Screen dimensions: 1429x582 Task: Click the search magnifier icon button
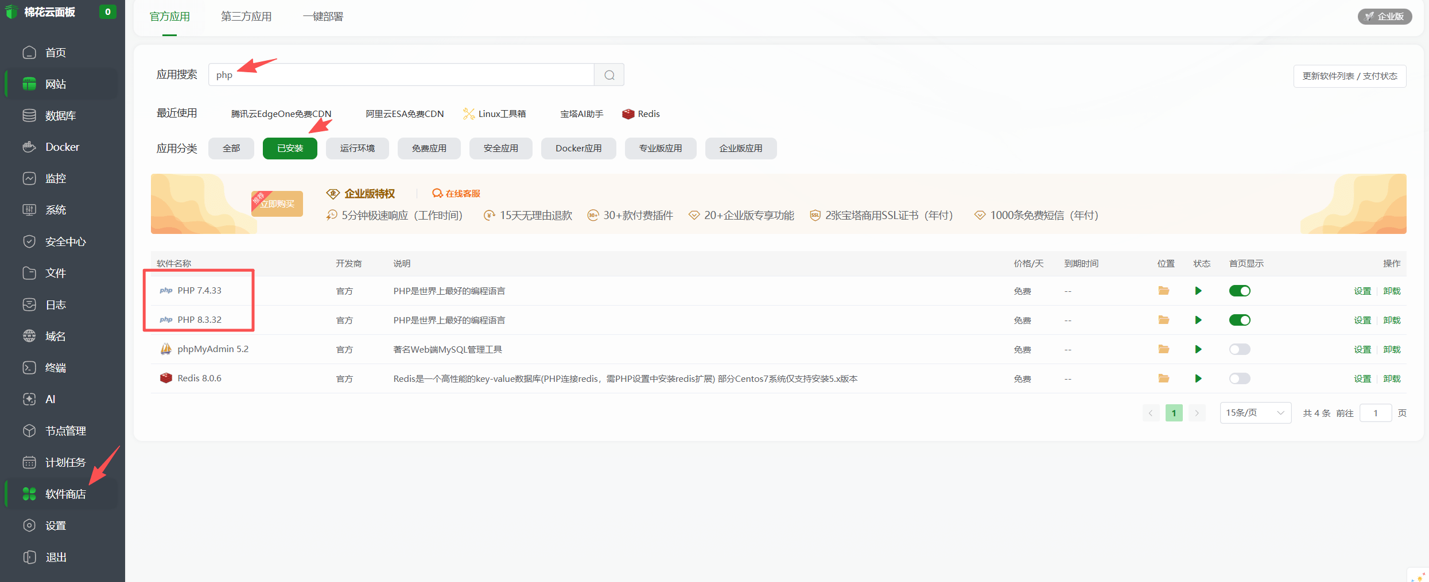coord(609,75)
